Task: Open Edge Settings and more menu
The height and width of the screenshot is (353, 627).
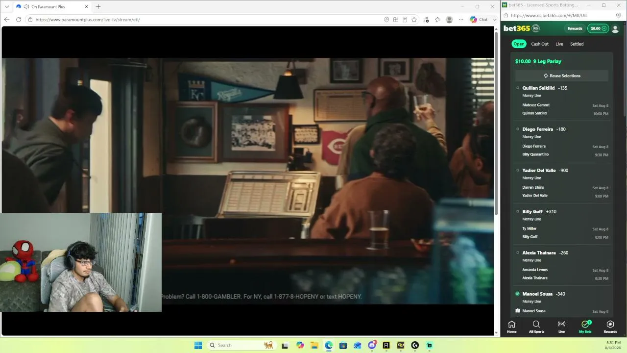Action: tap(461, 20)
